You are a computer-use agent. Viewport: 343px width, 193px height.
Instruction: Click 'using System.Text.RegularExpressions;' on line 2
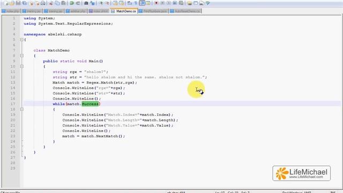click(x=68, y=24)
